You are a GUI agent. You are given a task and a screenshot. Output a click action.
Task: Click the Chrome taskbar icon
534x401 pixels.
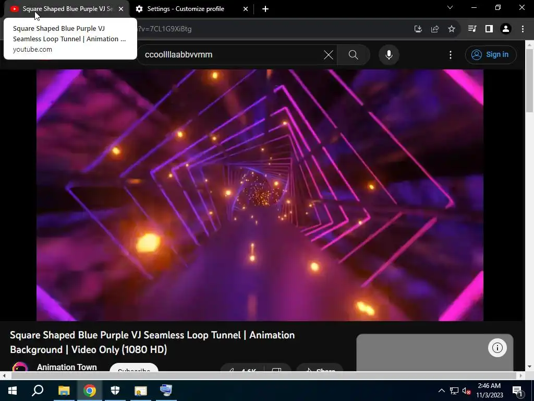pyautogui.click(x=90, y=391)
